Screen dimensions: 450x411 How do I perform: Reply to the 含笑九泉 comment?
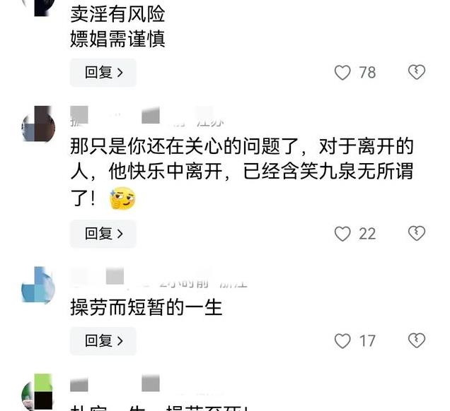[103, 234]
